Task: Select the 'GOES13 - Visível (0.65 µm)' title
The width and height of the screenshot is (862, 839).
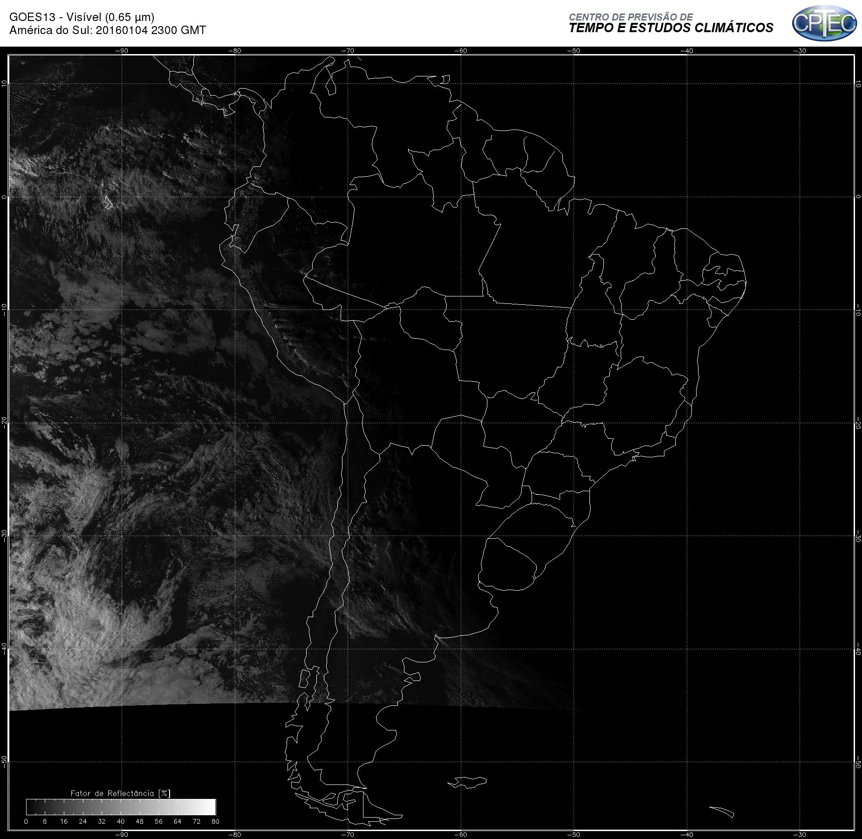Action: (82, 17)
